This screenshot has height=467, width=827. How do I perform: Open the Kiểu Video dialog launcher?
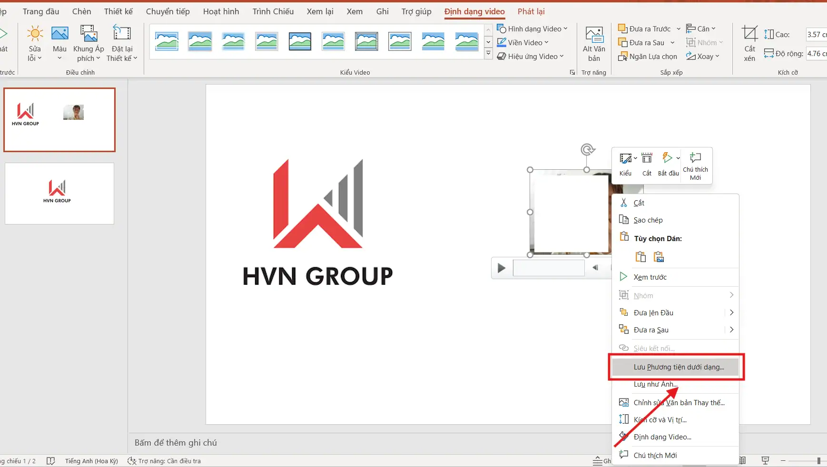pos(572,72)
